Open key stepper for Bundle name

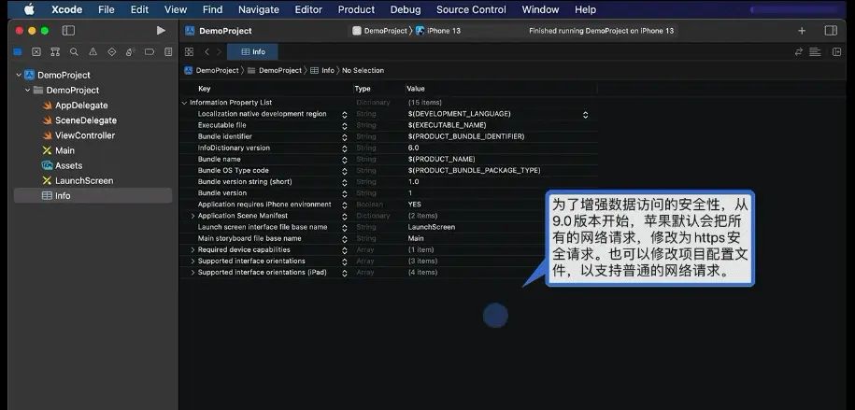344,160
